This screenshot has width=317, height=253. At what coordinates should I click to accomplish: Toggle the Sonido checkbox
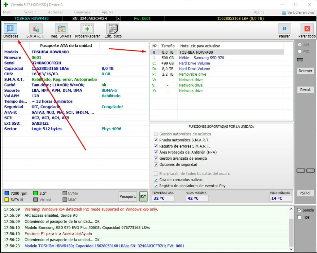[299, 210]
